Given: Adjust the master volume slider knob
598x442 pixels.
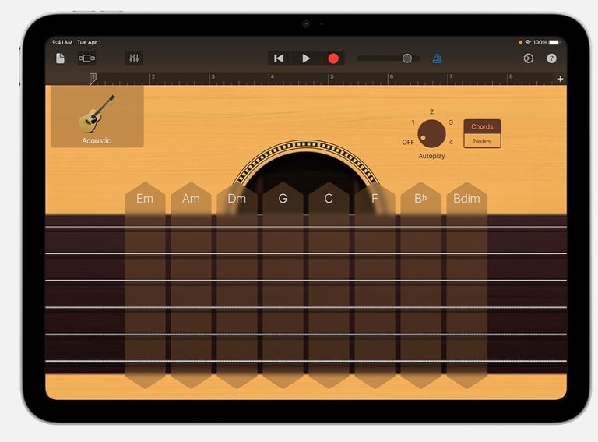Looking at the screenshot, I should coord(407,58).
